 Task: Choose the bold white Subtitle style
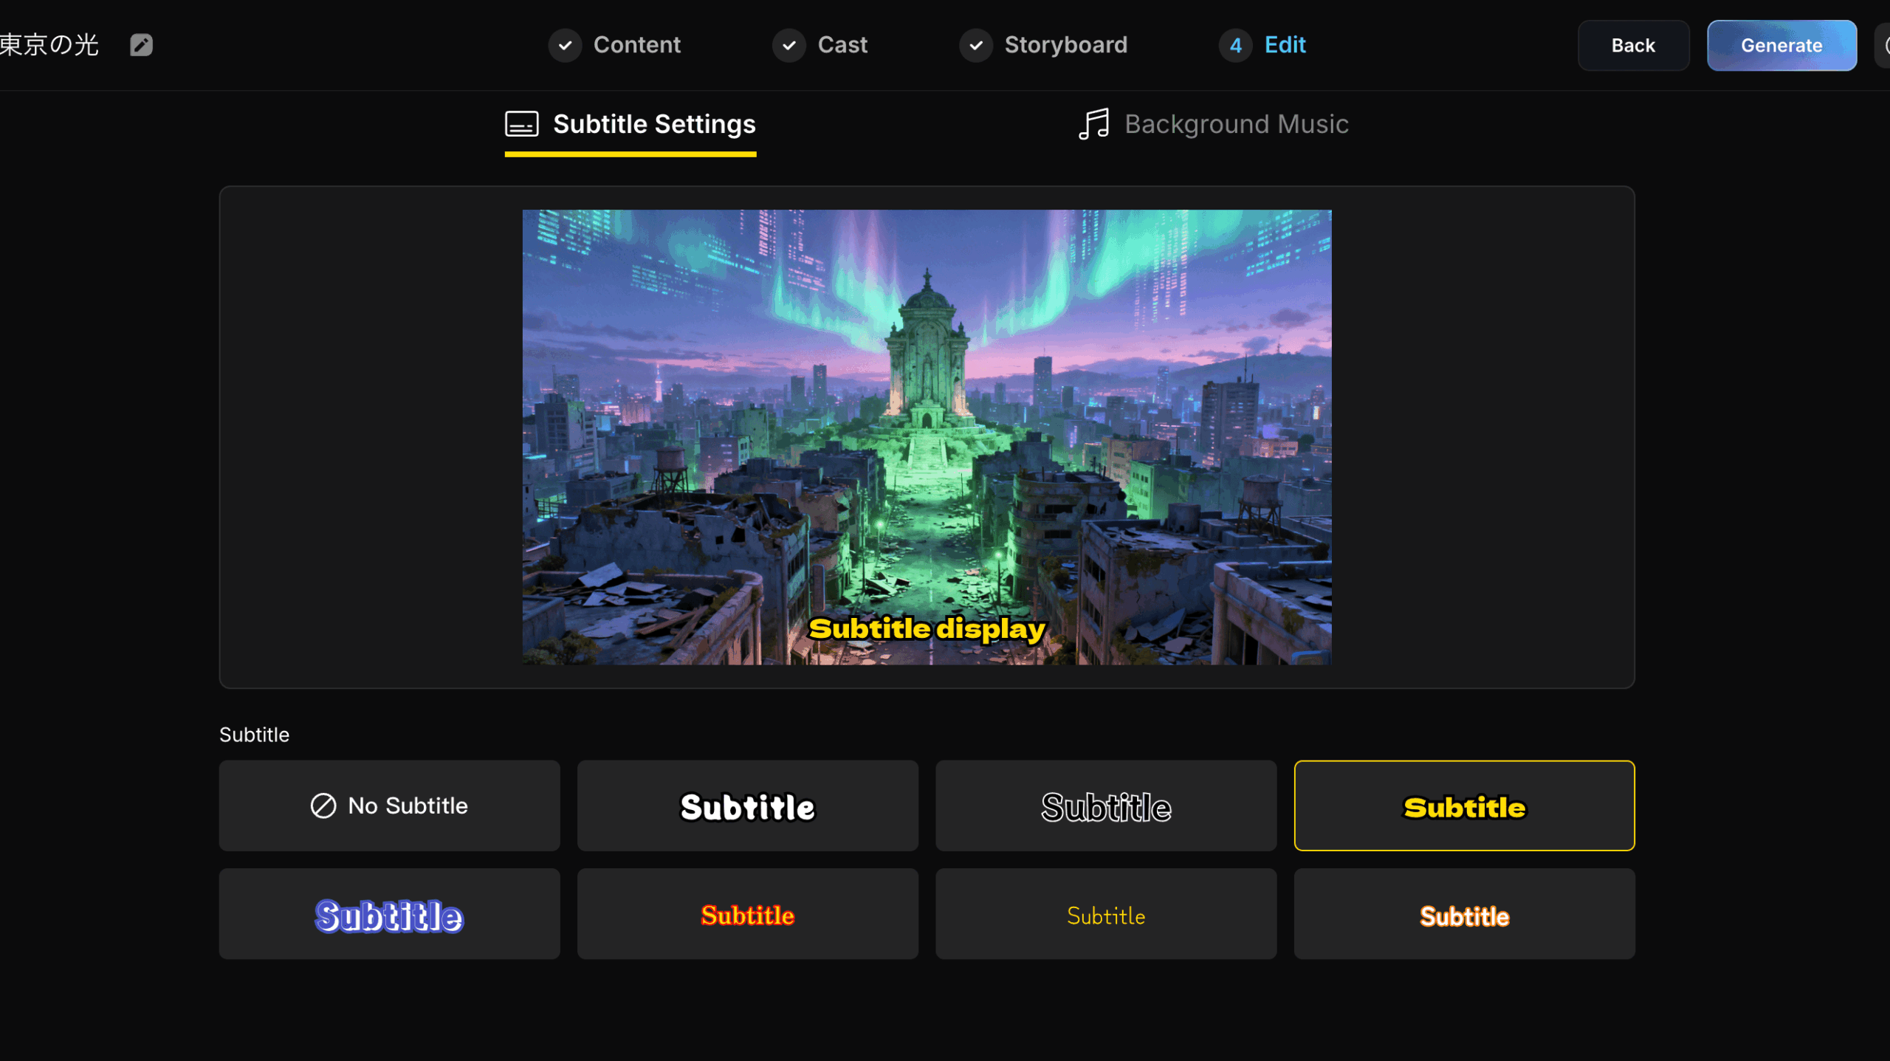(747, 806)
